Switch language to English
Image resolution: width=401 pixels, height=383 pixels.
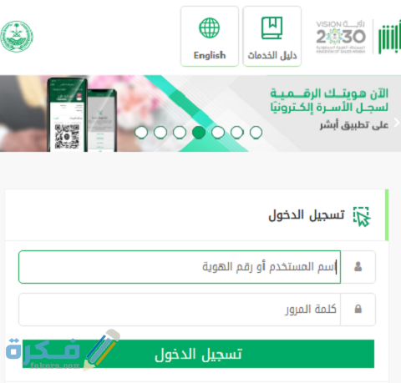[210, 37]
